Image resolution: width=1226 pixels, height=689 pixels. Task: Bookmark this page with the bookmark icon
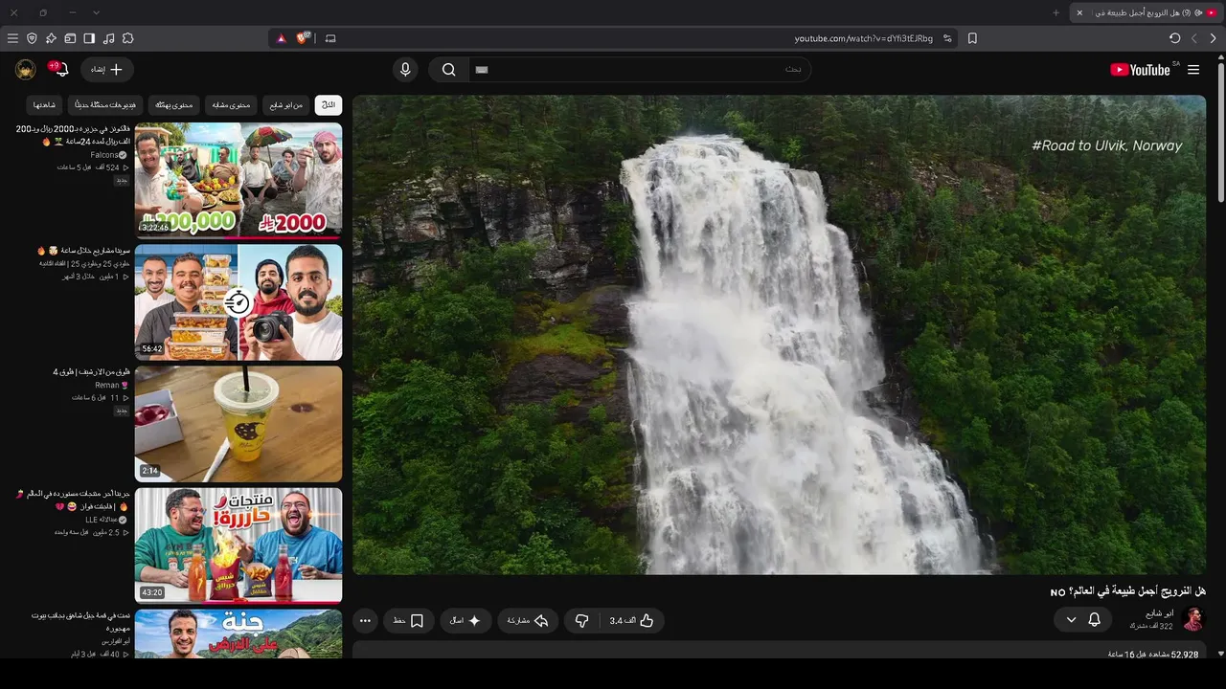972,38
